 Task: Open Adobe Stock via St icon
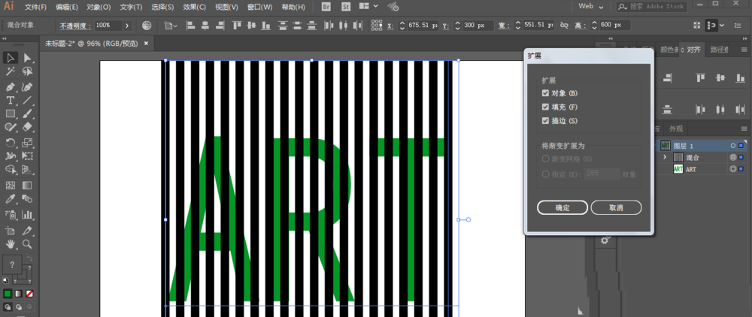pos(345,7)
